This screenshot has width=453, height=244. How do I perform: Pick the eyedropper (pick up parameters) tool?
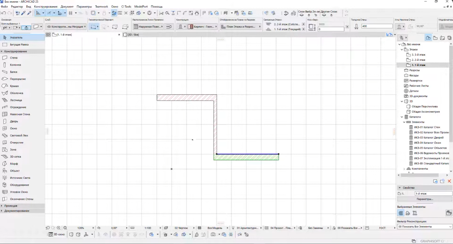click(x=24, y=13)
